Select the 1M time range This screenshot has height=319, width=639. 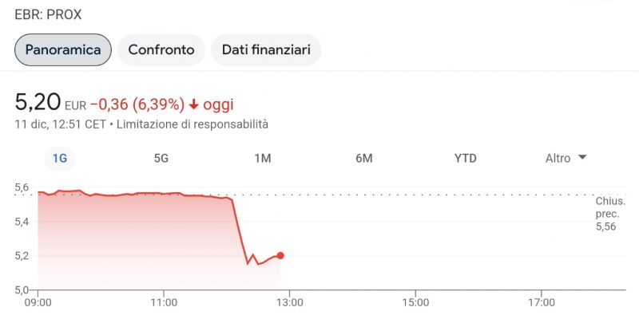pyautogui.click(x=263, y=158)
